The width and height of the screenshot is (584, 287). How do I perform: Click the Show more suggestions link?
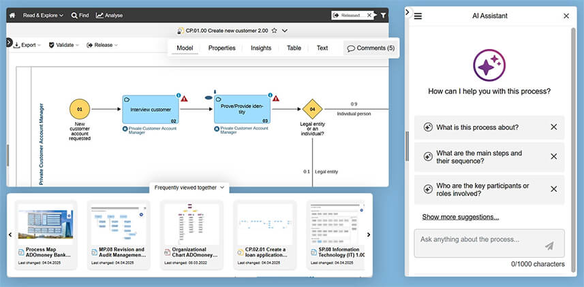click(x=460, y=217)
